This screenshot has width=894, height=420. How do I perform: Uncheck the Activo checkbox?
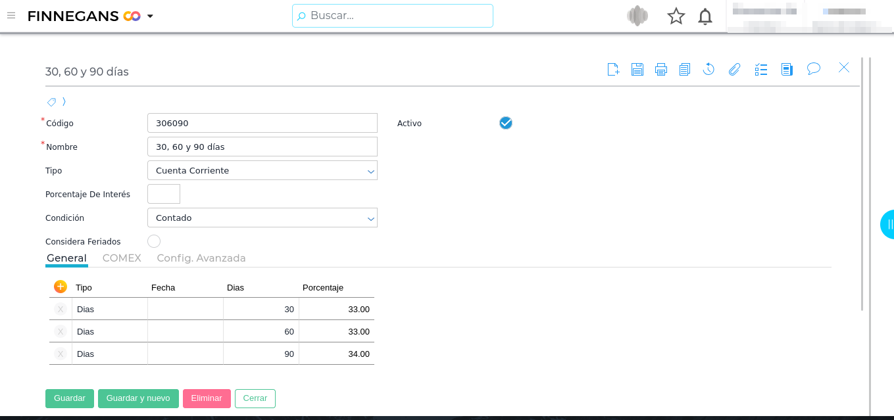pos(505,123)
